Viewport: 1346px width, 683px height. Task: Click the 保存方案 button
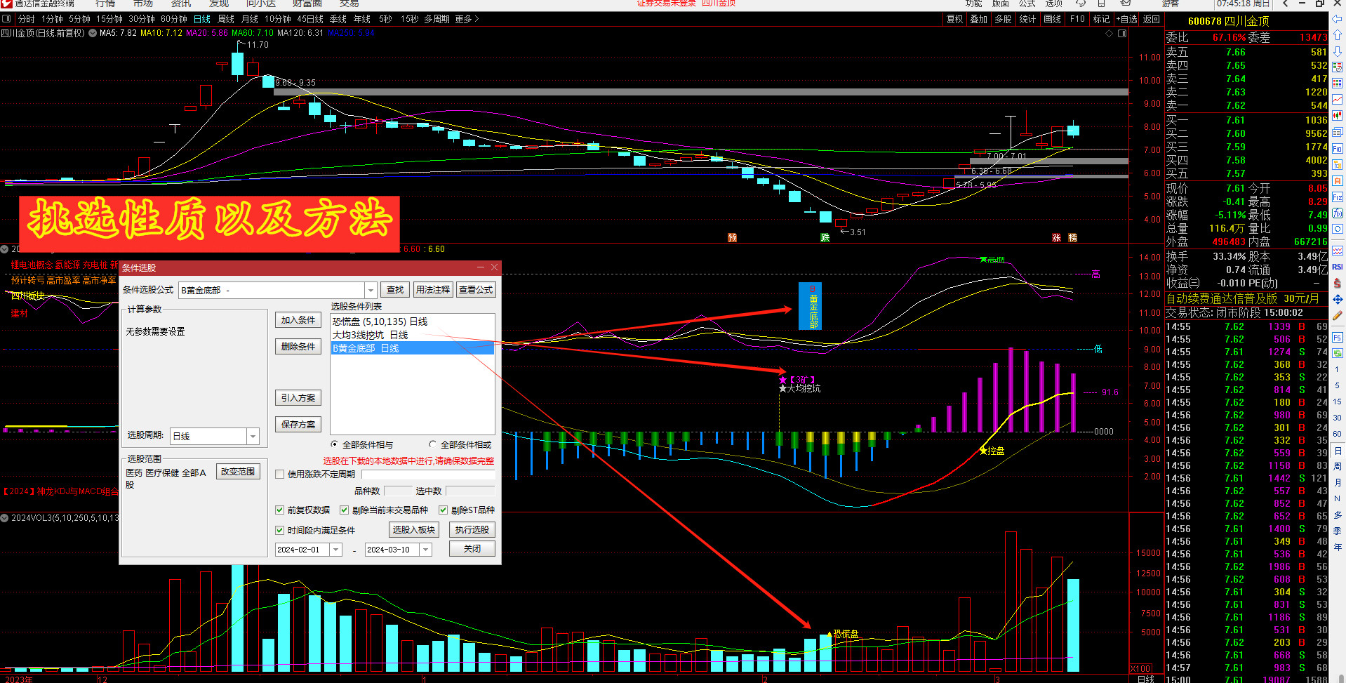tap(298, 425)
